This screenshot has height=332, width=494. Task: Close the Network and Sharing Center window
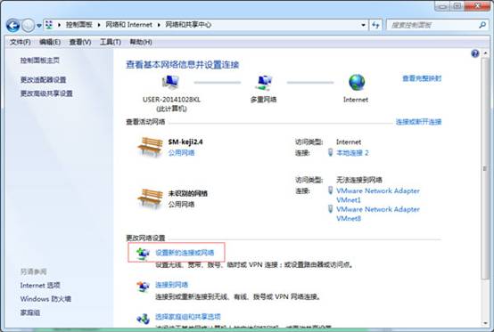pyautogui.click(x=477, y=6)
